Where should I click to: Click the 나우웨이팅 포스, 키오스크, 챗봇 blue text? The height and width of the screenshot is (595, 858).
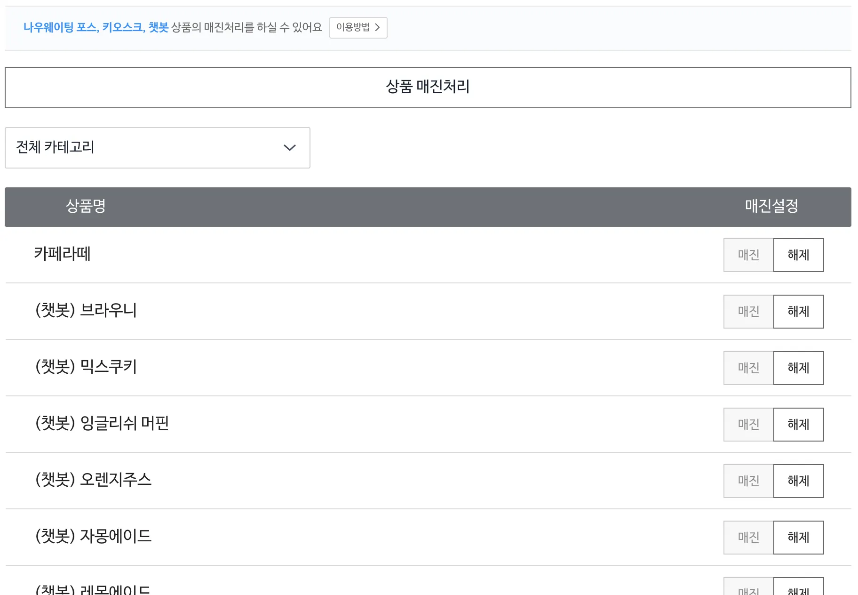coord(96,28)
